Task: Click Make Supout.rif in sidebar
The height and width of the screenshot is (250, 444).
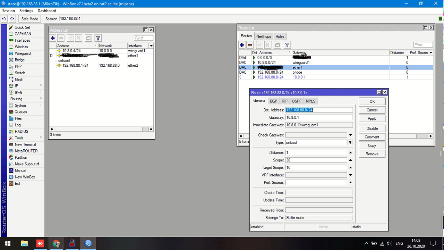Action: click(27, 164)
